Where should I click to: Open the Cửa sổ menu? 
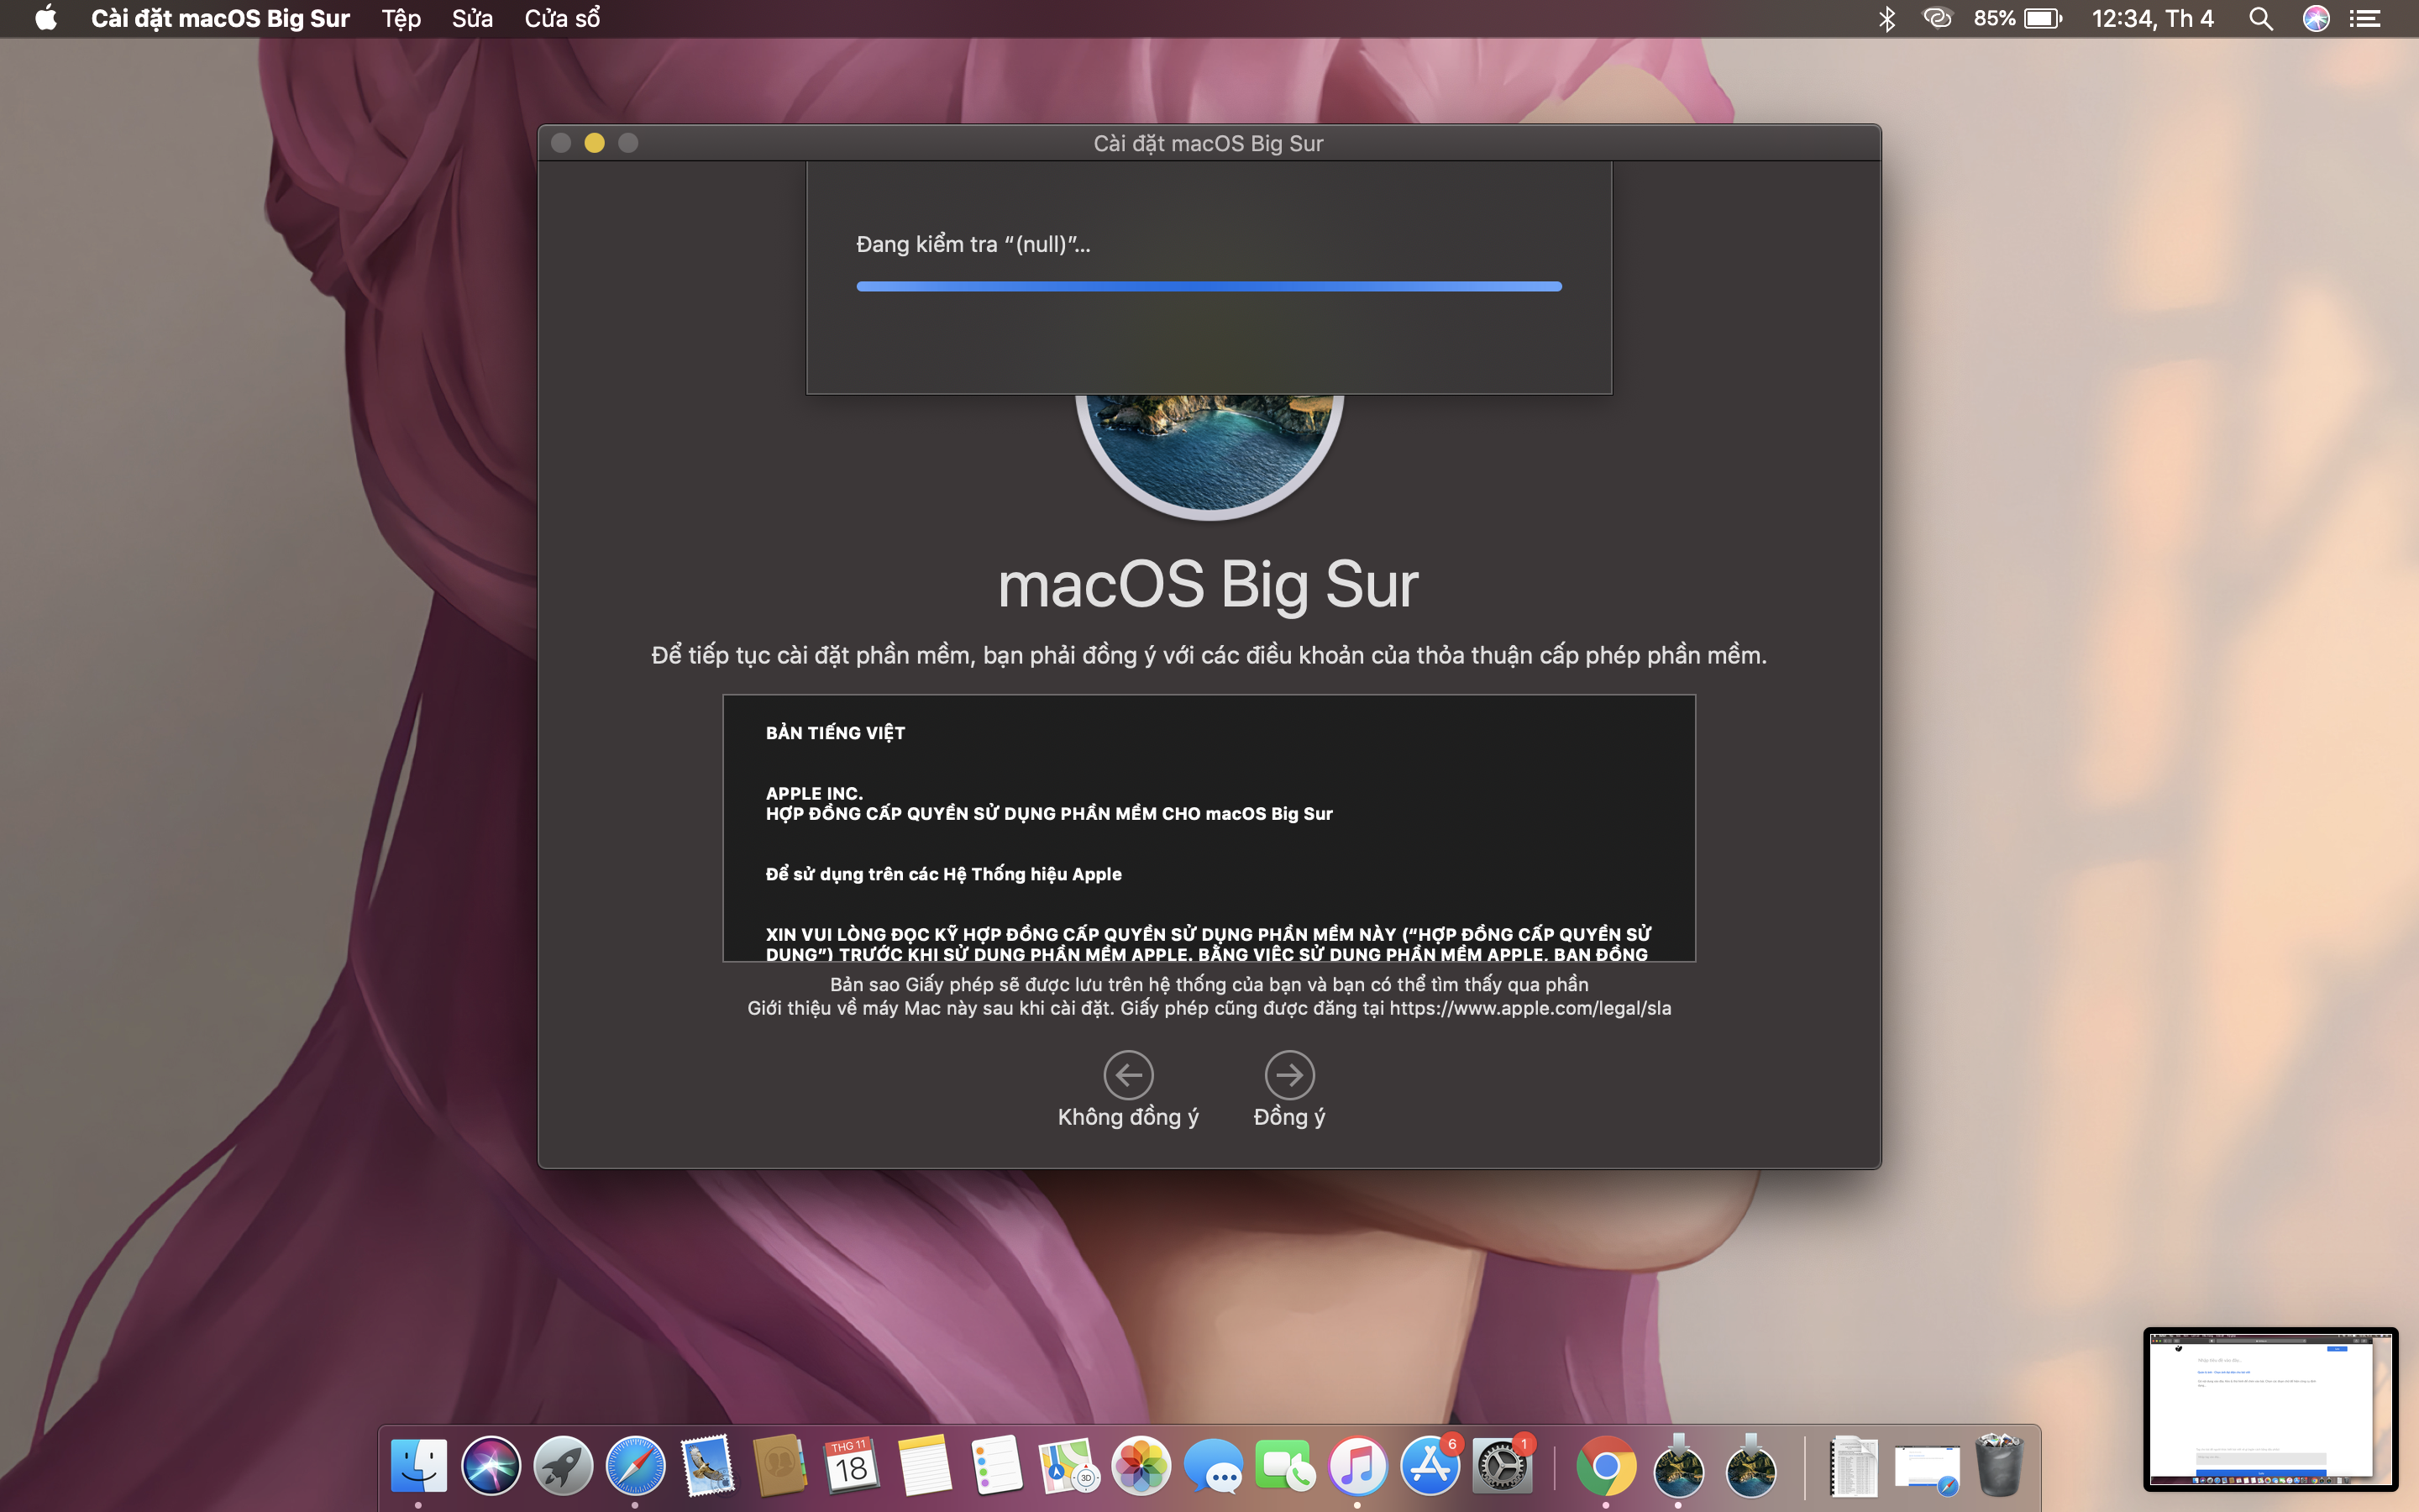[x=562, y=18]
